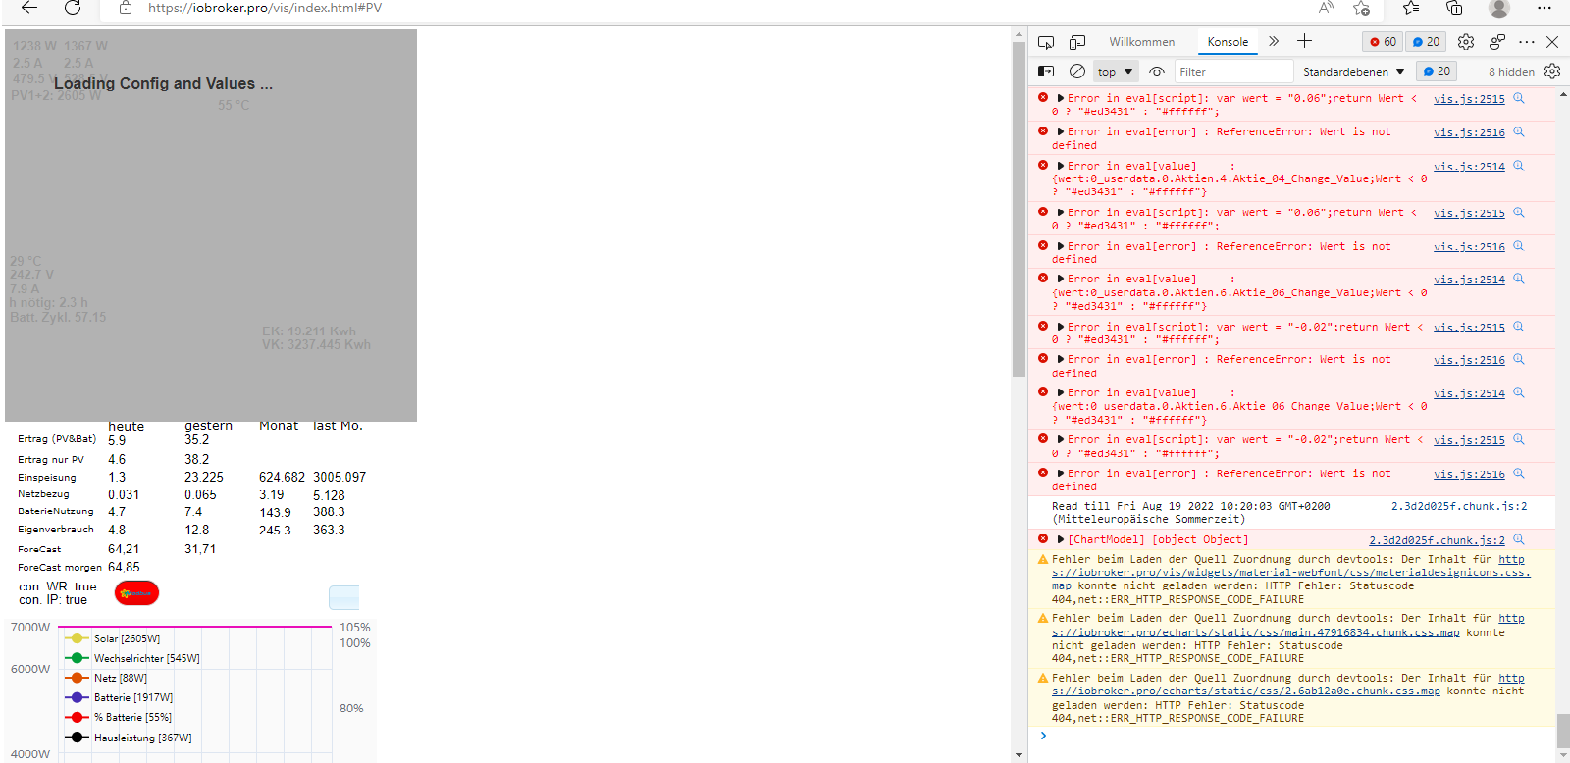Open the Standardebenen log level dropdown
The height and width of the screenshot is (763, 1570).
point(1353,72)
